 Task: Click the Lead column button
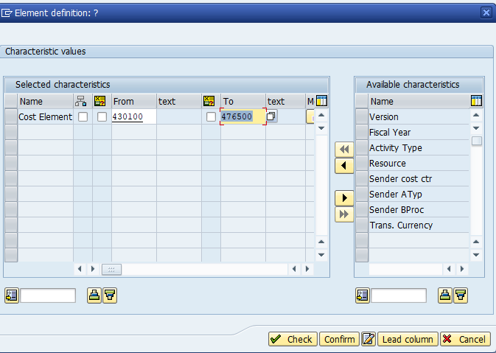click(408, 339)
